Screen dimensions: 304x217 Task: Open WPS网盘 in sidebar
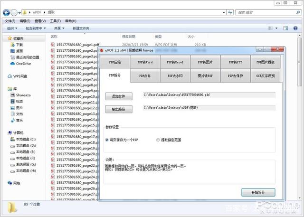tap(18, 76)
